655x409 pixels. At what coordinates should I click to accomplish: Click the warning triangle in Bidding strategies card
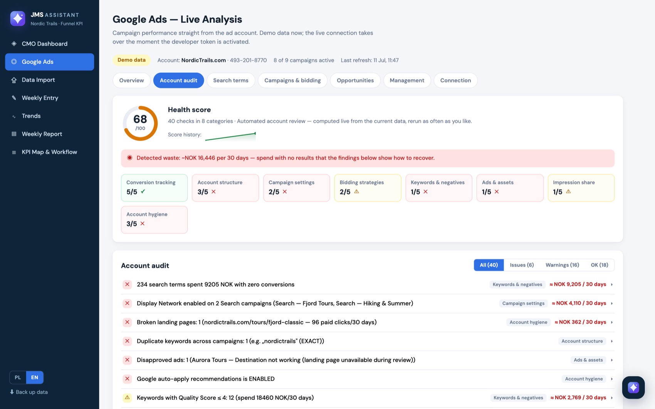coord(356,191)
